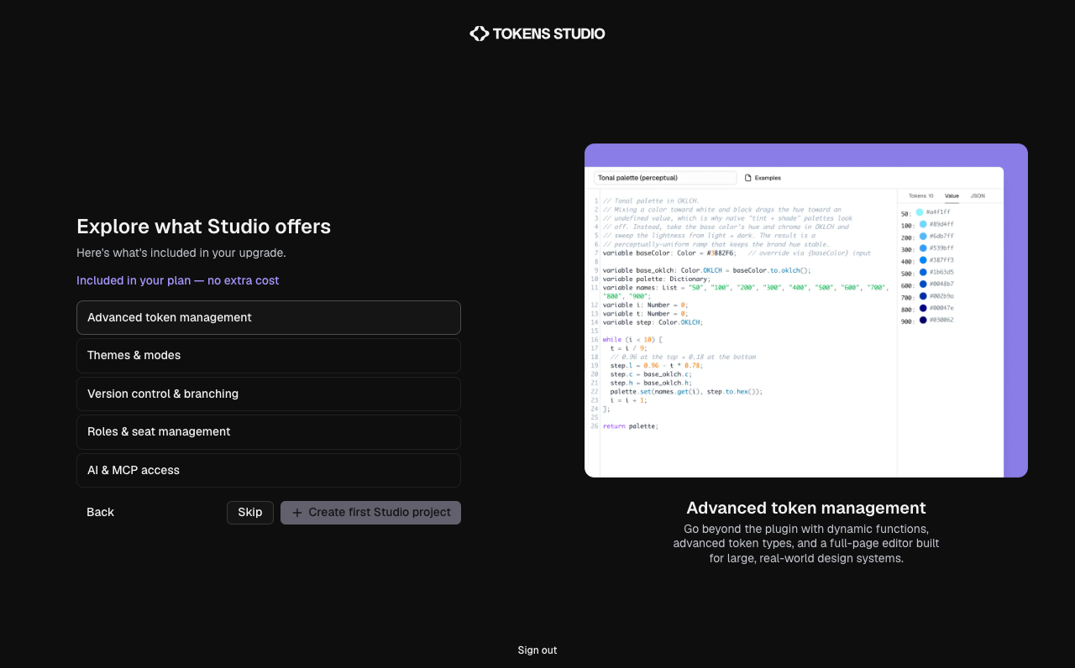Switch to the Tokens 10 tab in preview
The height and width of the screenshot is (668, 1075).
pos(920,196)
